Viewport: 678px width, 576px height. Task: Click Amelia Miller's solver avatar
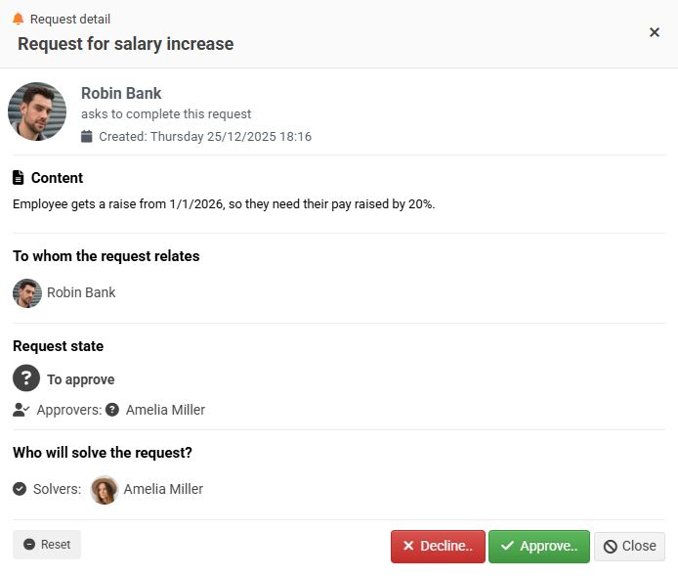click(105, 490)
